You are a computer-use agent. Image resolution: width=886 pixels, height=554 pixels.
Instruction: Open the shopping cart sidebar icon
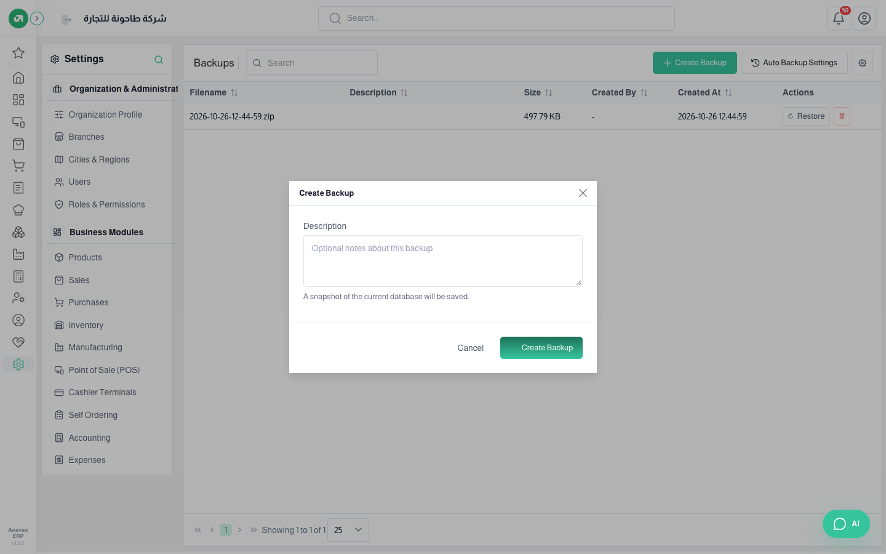[18, 166]
